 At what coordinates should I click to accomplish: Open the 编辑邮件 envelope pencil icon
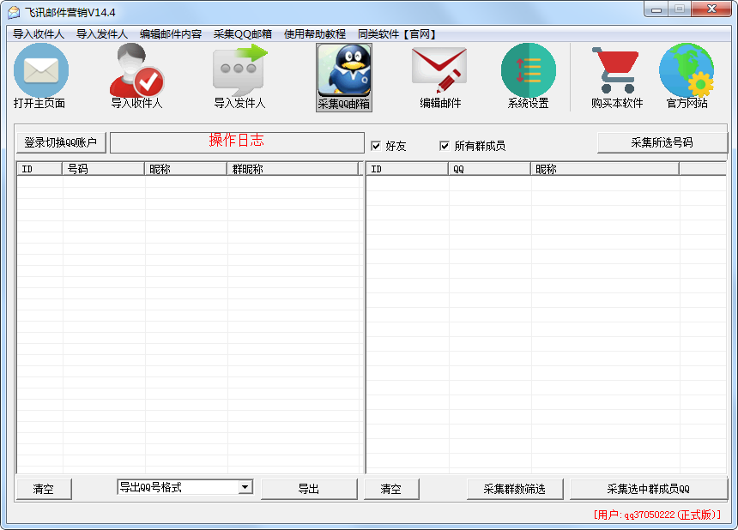pos(439,72)
